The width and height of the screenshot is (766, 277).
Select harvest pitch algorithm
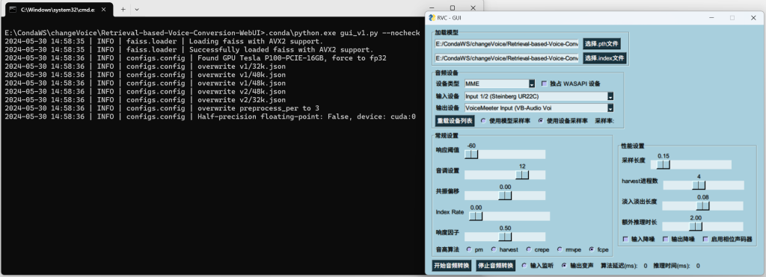[x=494, y=249]
